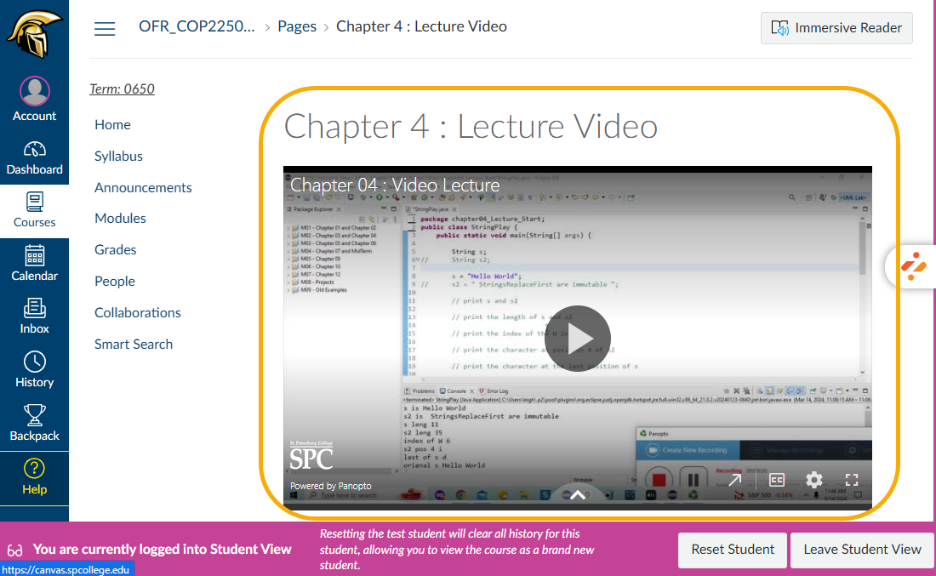
Task: Expand the video panel with the up chevron
Action: tap(577, 495)
